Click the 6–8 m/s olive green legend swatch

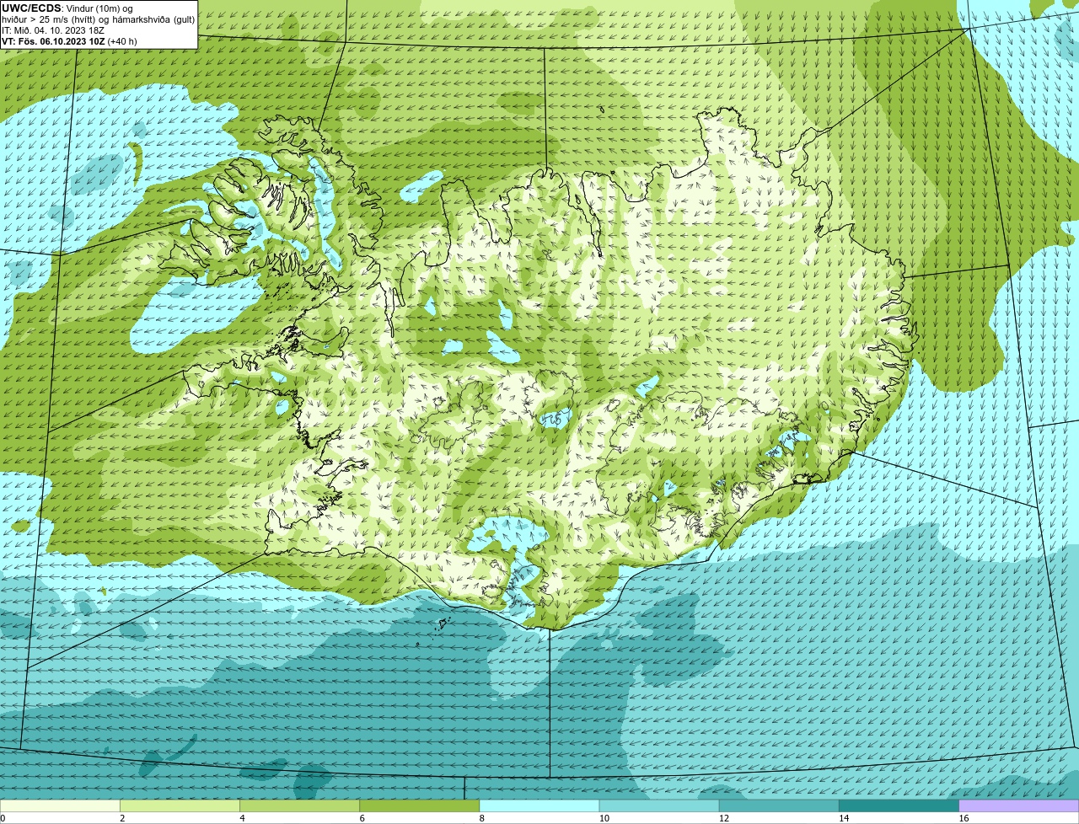tap(420, 805)
